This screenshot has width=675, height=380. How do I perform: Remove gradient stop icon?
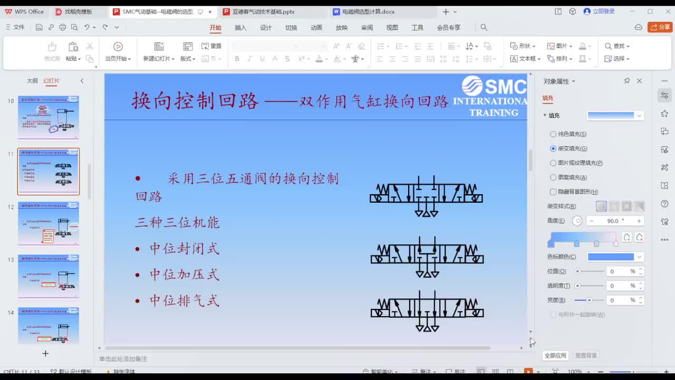(x=639, y=237)
